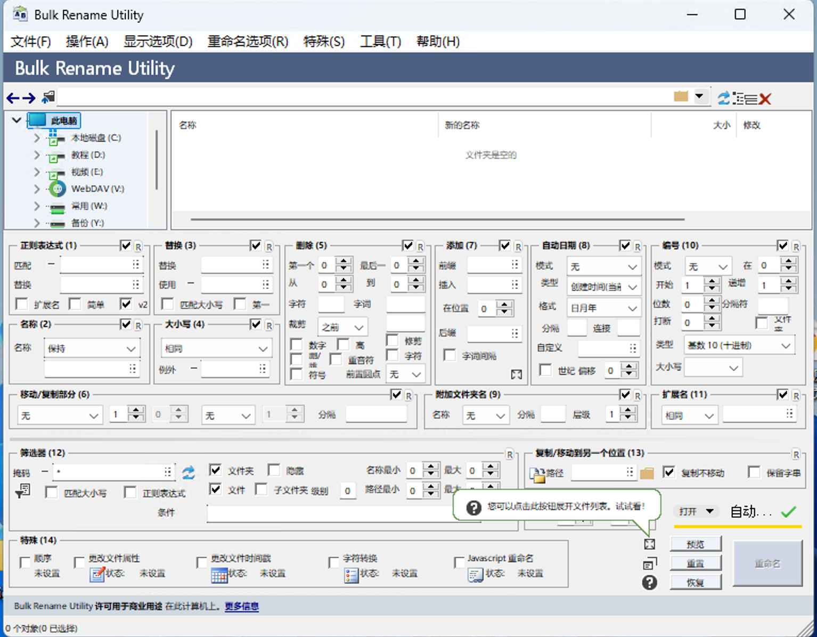This screenshot has width=817, height=637.
Task: Increase the 编号 开始 stepper value
Action: pos(712,281)
